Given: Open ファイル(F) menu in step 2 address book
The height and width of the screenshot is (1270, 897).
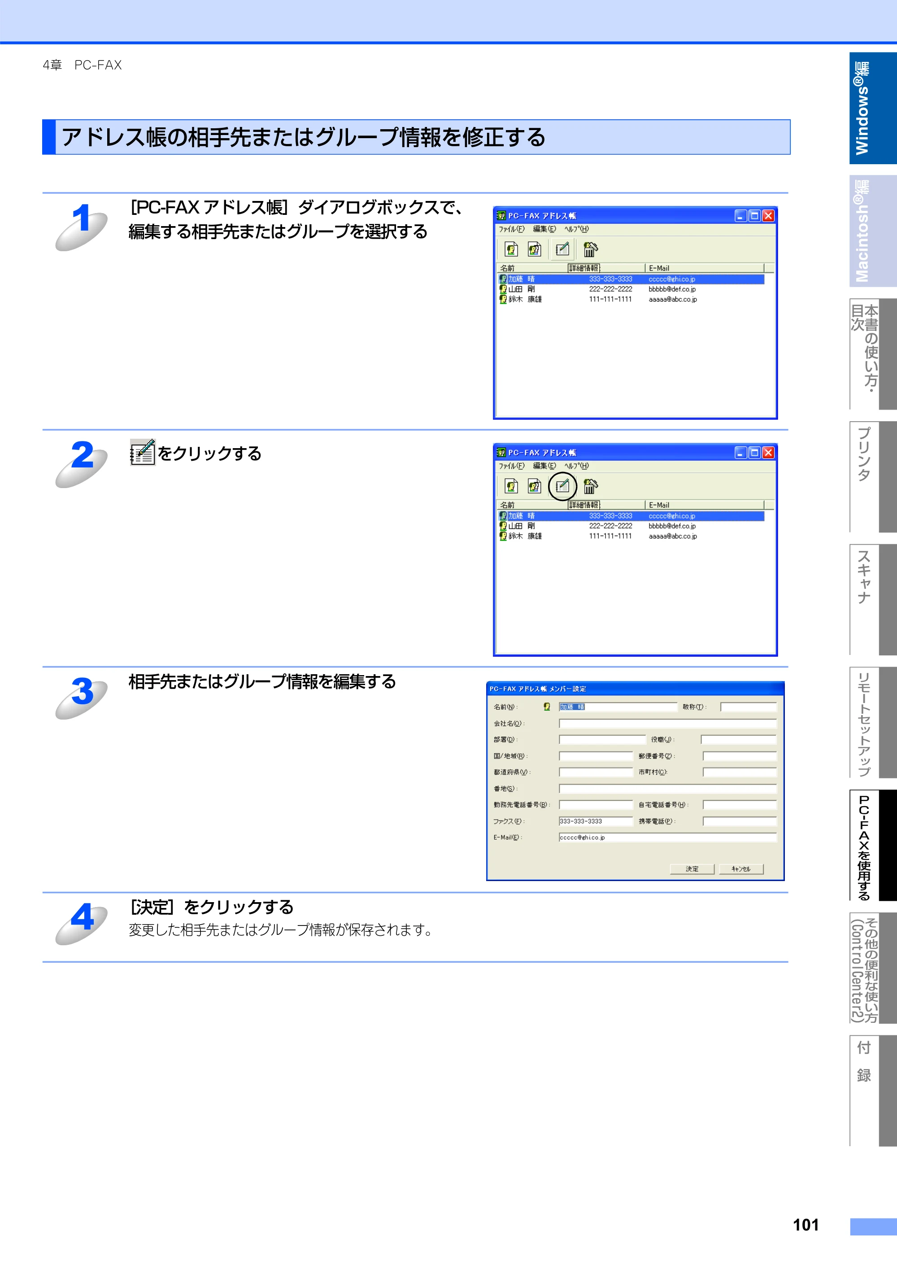Looking at the screenshot, I should click(511, 466).
